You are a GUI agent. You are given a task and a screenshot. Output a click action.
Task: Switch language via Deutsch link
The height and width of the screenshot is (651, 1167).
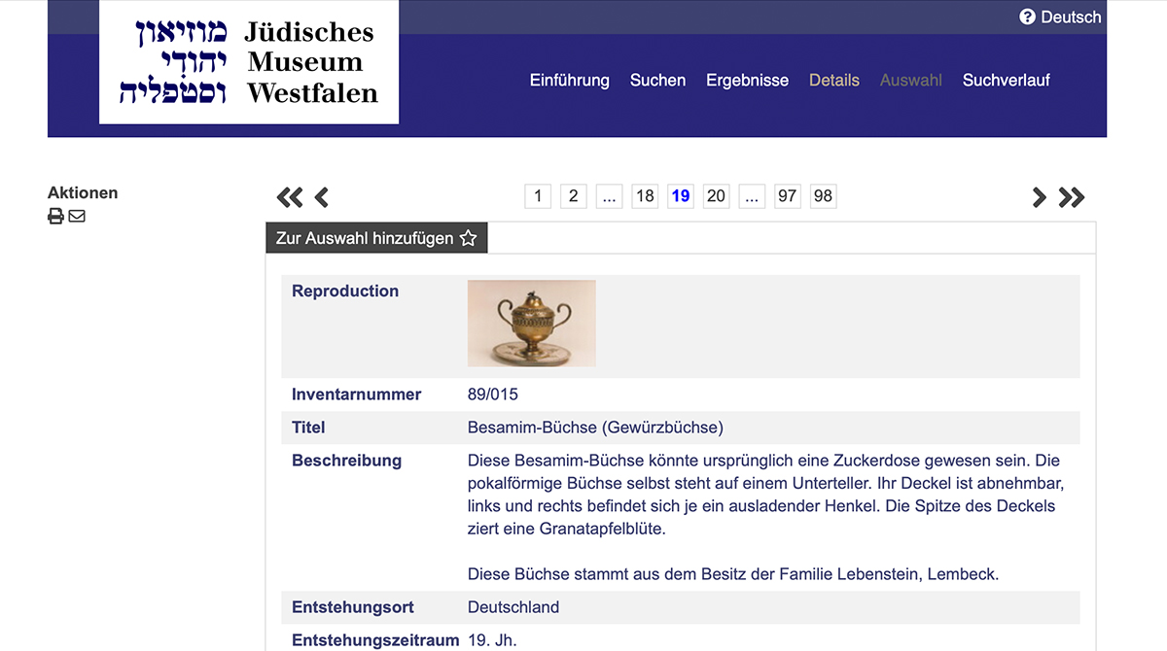tap(1070, 17)
